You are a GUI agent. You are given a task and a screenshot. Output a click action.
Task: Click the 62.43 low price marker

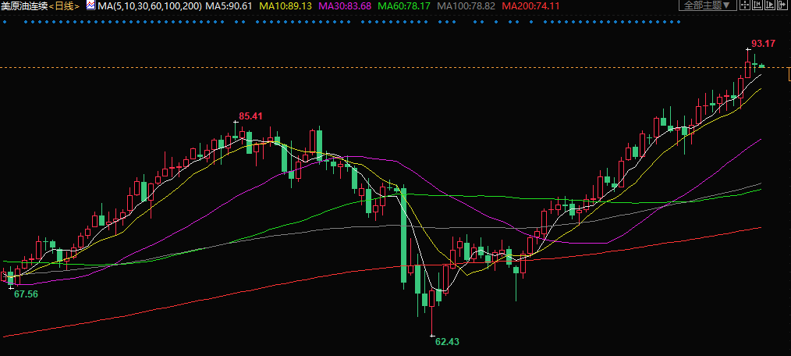pyautogui.click(x=447, y=342)
